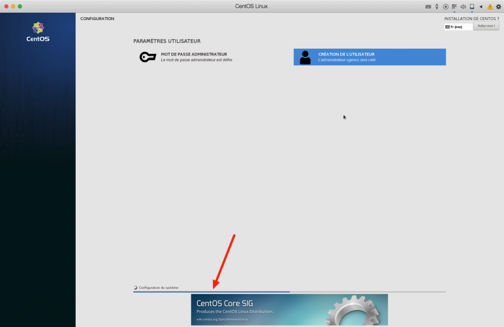Toggle connection of the optical drive
The height and width of the screenshot is (327, 504).
446,6
